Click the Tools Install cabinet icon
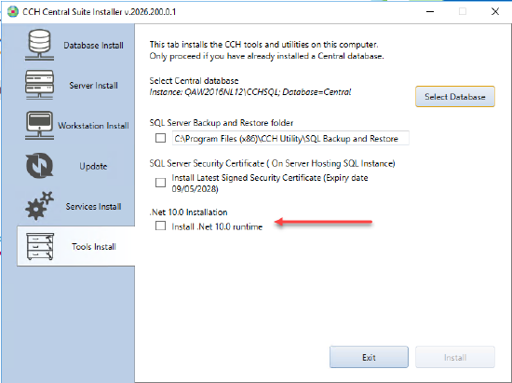This screenshot has width=512, height=383. [40, 246]
